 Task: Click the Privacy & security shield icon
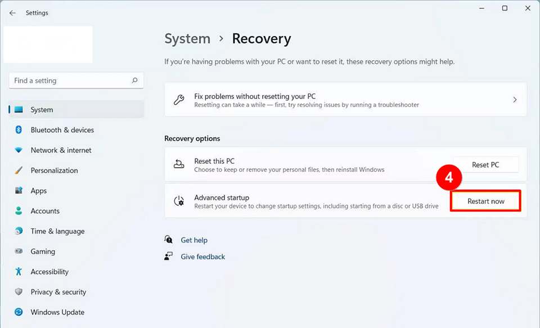[19, 292]
